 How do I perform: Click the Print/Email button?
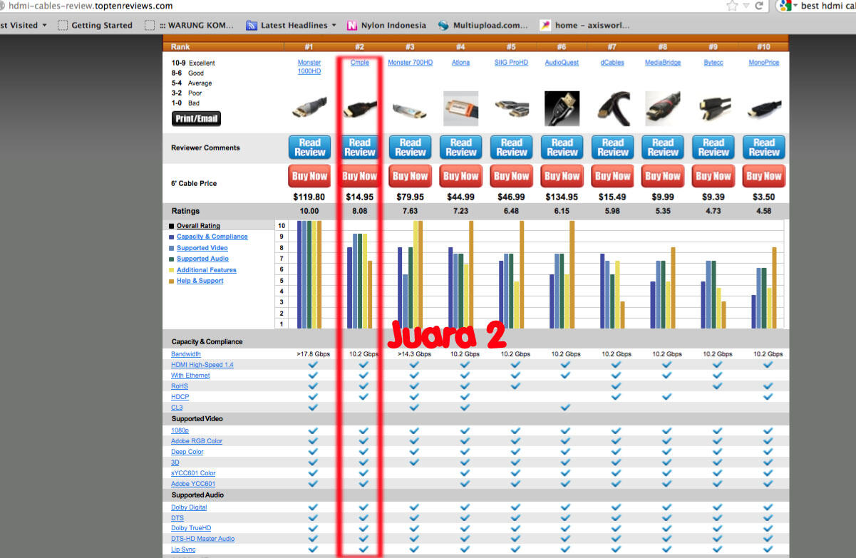pos(197,118)
